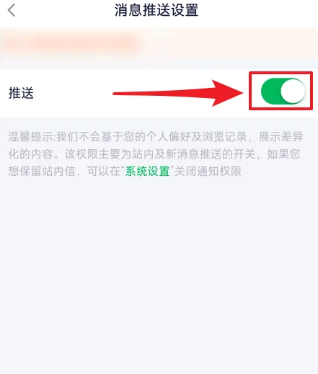Turn off the 推送 toggle switch
318x374 pixels.
pyautogui.click(x=283, y=91)
